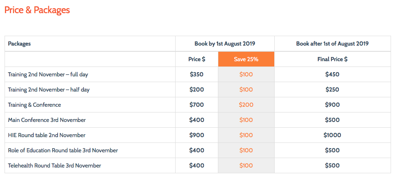Click the Training & Conference package name
This screenshot has height=179, width=398.
point(35,105)
